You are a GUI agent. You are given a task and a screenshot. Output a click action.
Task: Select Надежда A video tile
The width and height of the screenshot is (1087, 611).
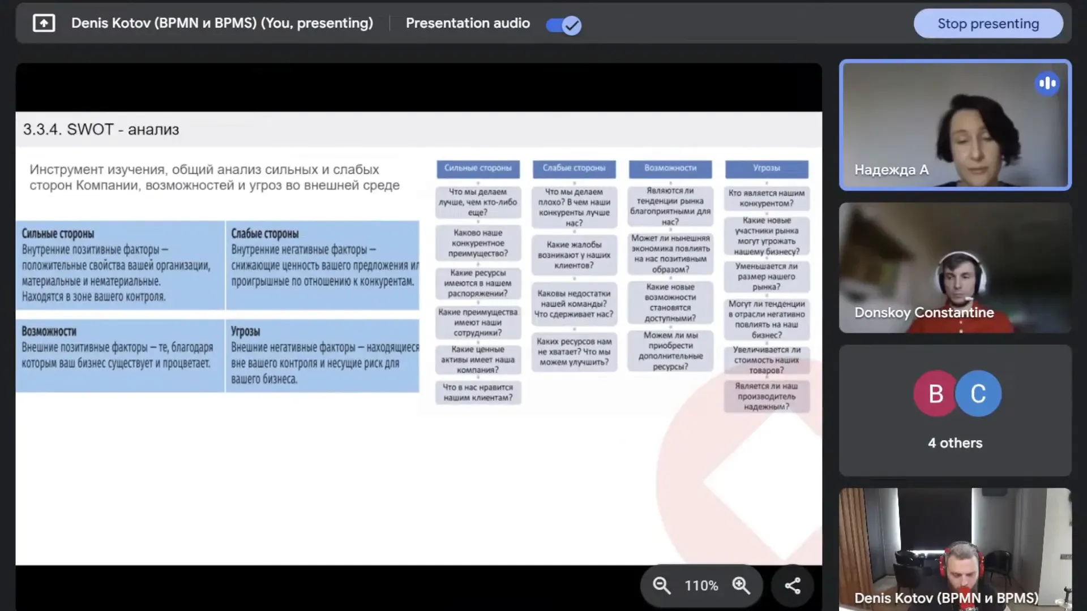coord(955,124)
